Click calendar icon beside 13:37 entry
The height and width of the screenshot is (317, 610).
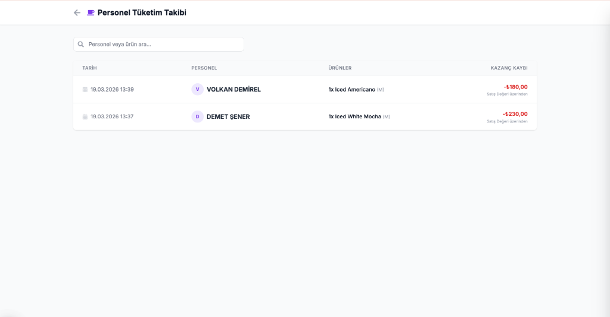(85, 117)
